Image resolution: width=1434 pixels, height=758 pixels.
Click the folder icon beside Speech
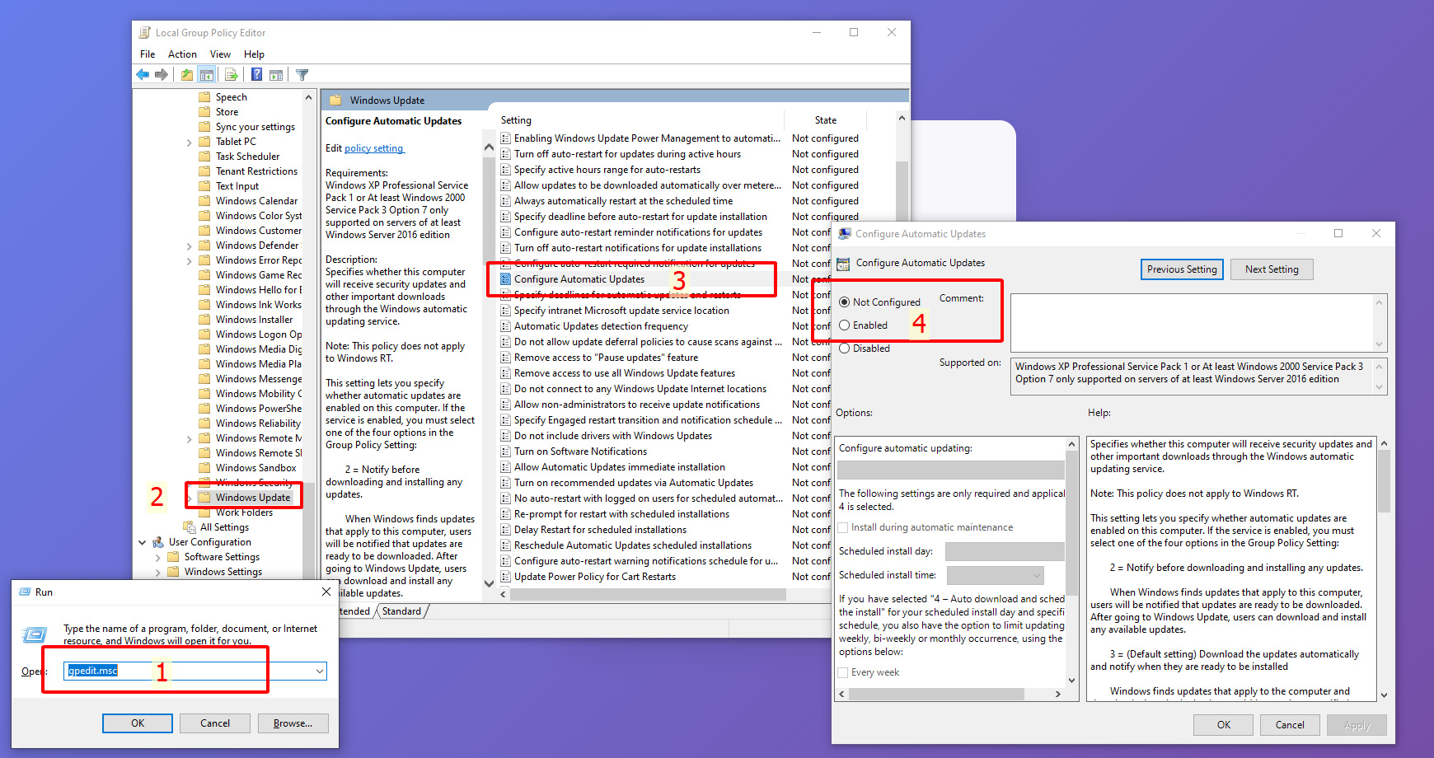tap(204, 97)
